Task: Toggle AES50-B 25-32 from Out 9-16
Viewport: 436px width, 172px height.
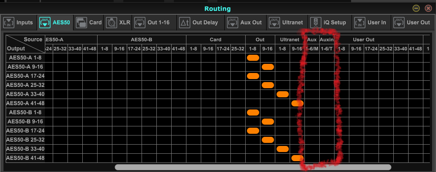Action: click(268, 140)
